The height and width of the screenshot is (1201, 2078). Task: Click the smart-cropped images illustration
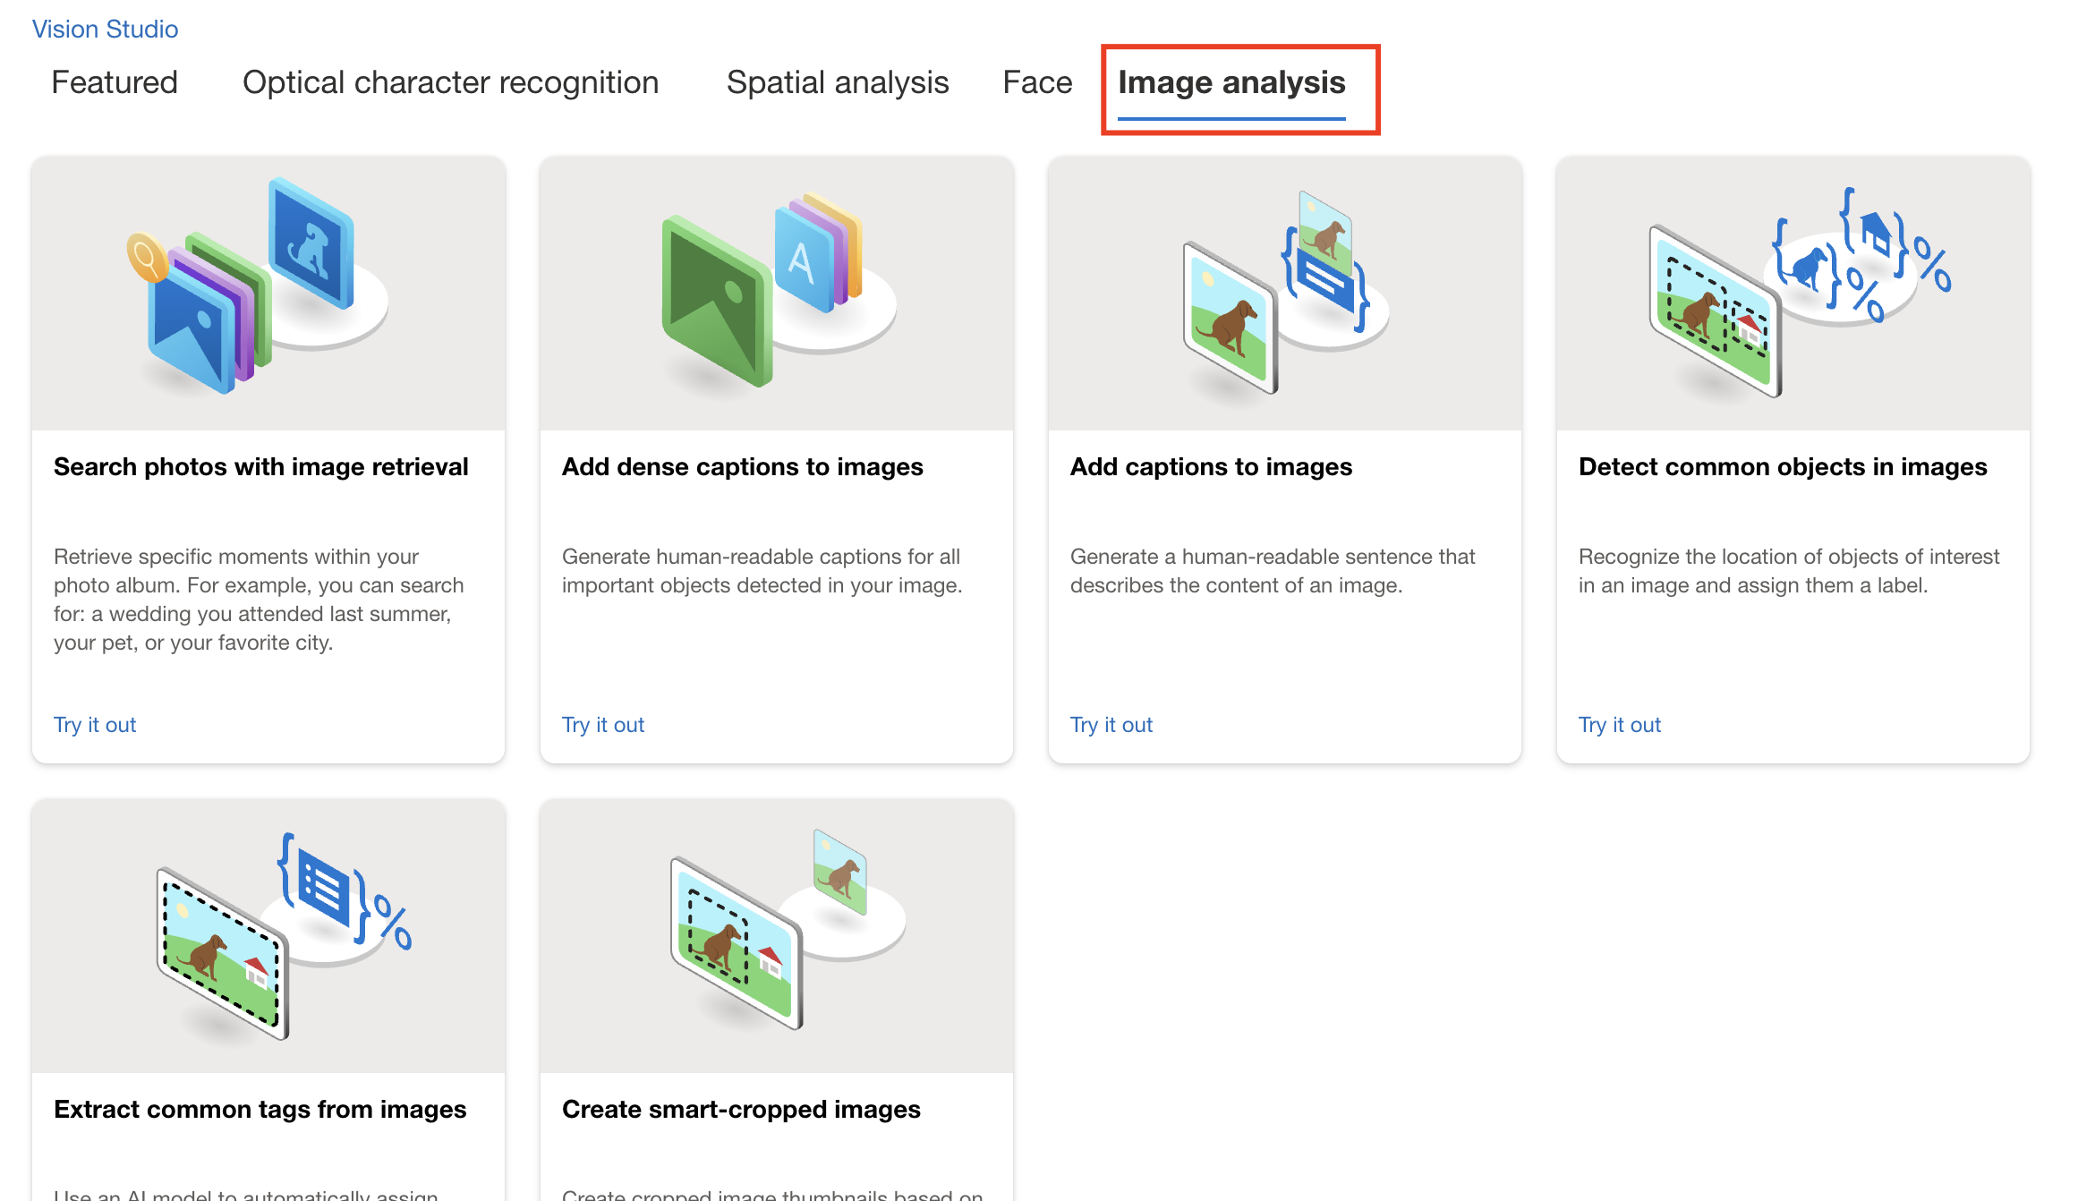pos(777,936)
